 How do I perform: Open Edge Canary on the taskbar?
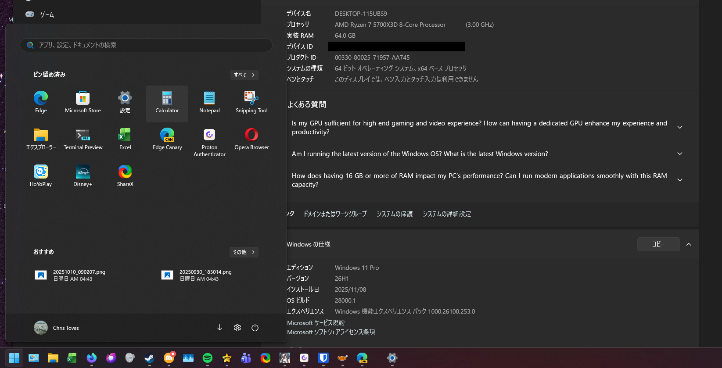pos(362,358)
